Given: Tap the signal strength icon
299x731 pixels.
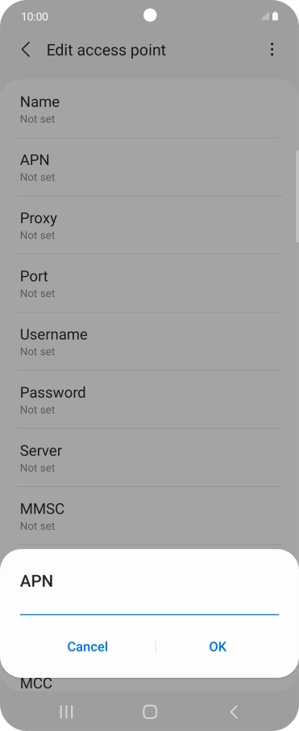Looking at the screenshot, I should [265, 17].
